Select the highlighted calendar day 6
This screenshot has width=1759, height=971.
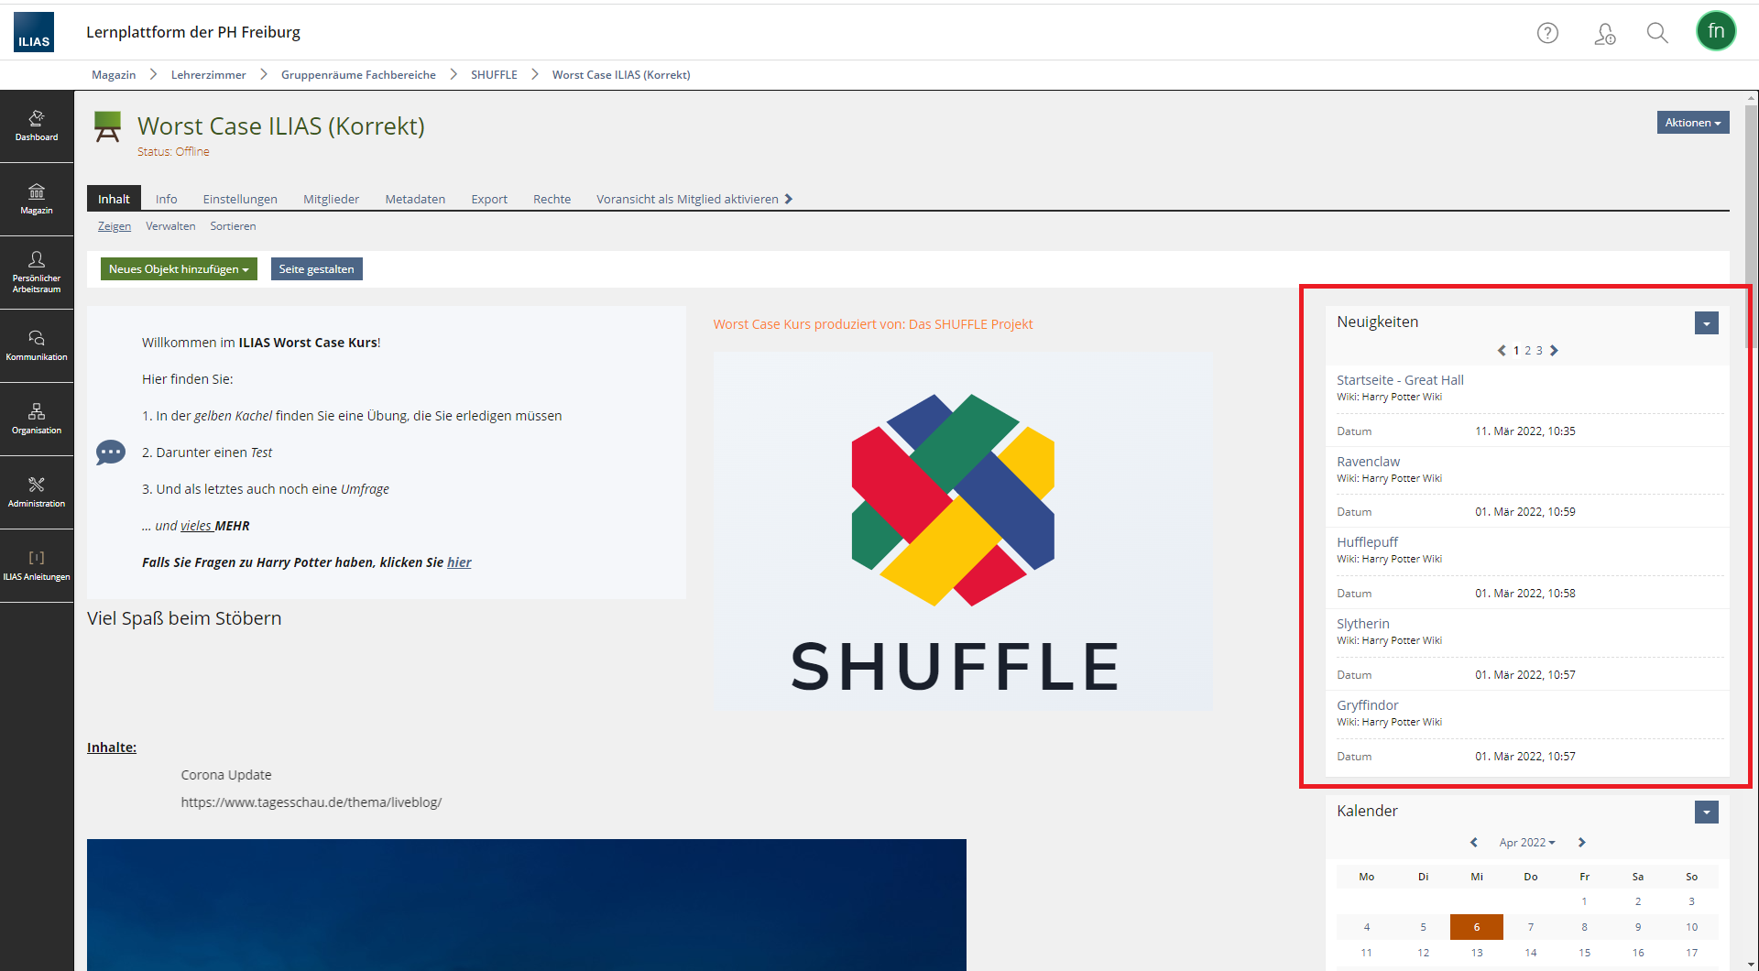click(x=1476, y=927)
